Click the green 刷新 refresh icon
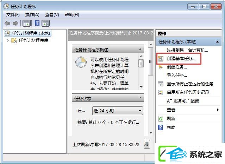225x164 pixels. [x=161, y=119]
